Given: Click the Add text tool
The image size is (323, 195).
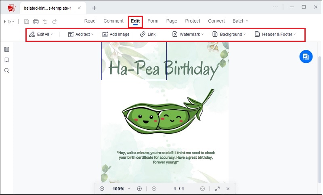Looking at the screenshot, I should (79, 34).
